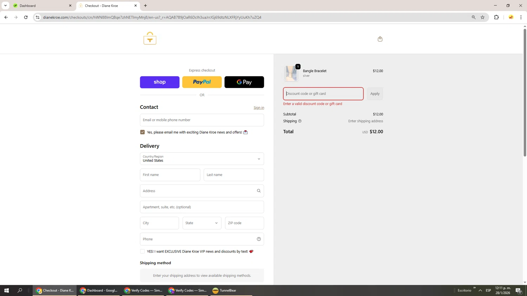Click the browser forward arrow

(16, 17)
